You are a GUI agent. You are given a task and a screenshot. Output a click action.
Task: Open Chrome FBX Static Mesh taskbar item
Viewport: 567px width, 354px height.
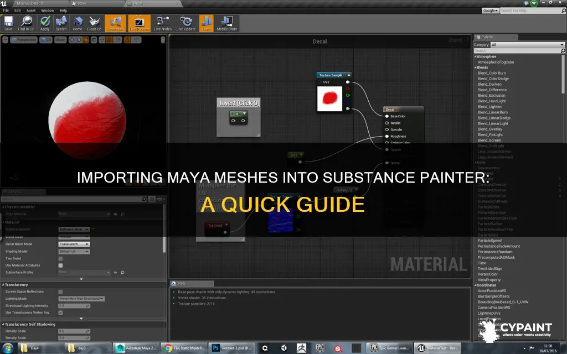coord(184,348)
